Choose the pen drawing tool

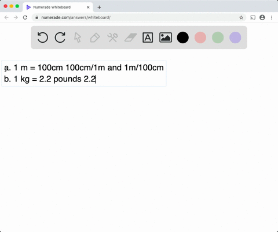click(x=95, y=38)
